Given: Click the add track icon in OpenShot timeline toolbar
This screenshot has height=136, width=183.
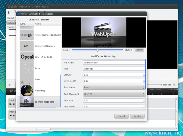Looking at the screenshot, I should (9, 85).
